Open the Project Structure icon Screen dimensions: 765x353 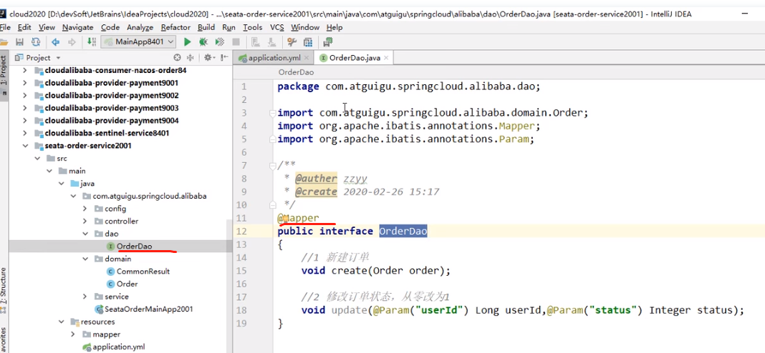coord(308,42)
